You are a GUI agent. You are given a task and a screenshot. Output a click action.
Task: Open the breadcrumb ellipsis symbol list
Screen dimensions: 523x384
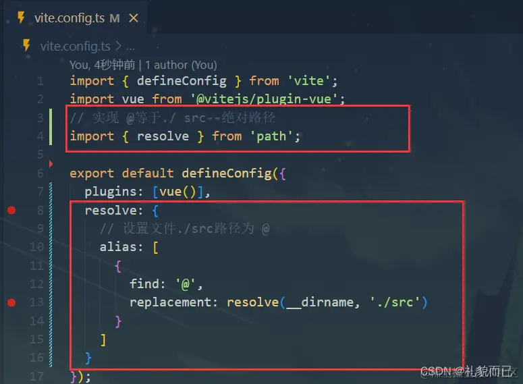coord(130,47)
